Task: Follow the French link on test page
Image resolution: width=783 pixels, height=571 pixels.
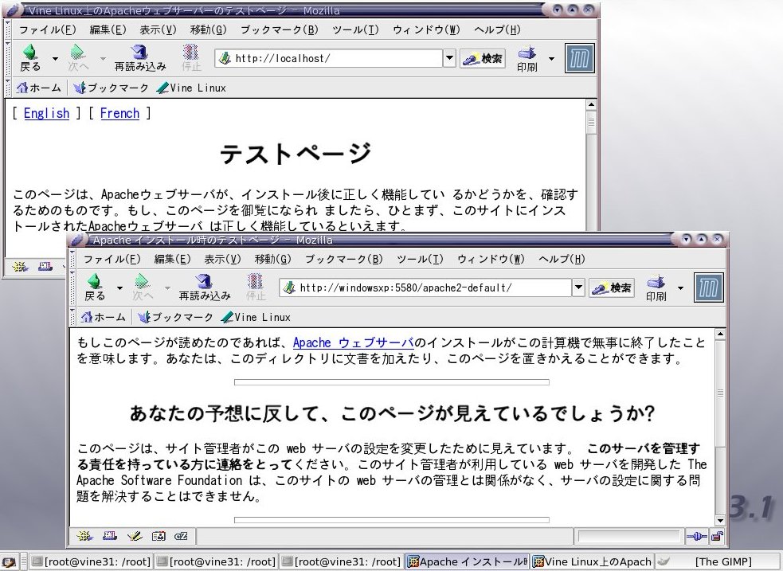Action: (119, 113)
